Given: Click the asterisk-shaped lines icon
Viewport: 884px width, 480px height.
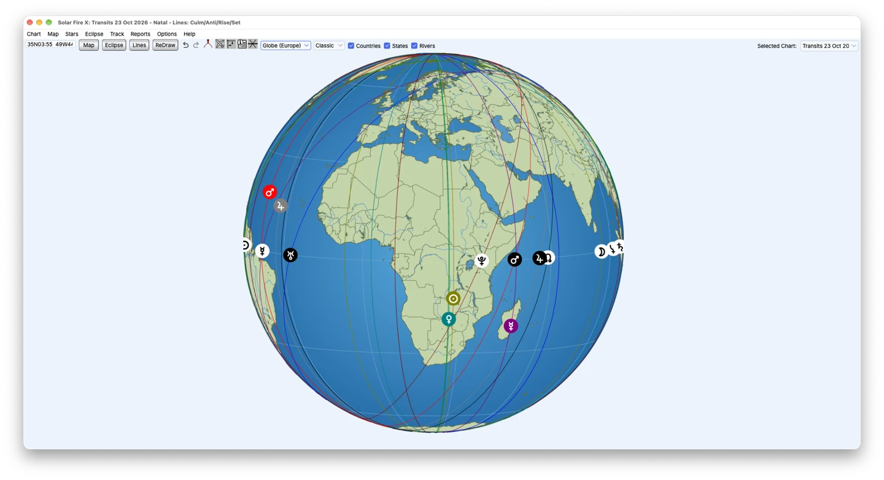Looking at the screenshot, I should pos(253,44).
